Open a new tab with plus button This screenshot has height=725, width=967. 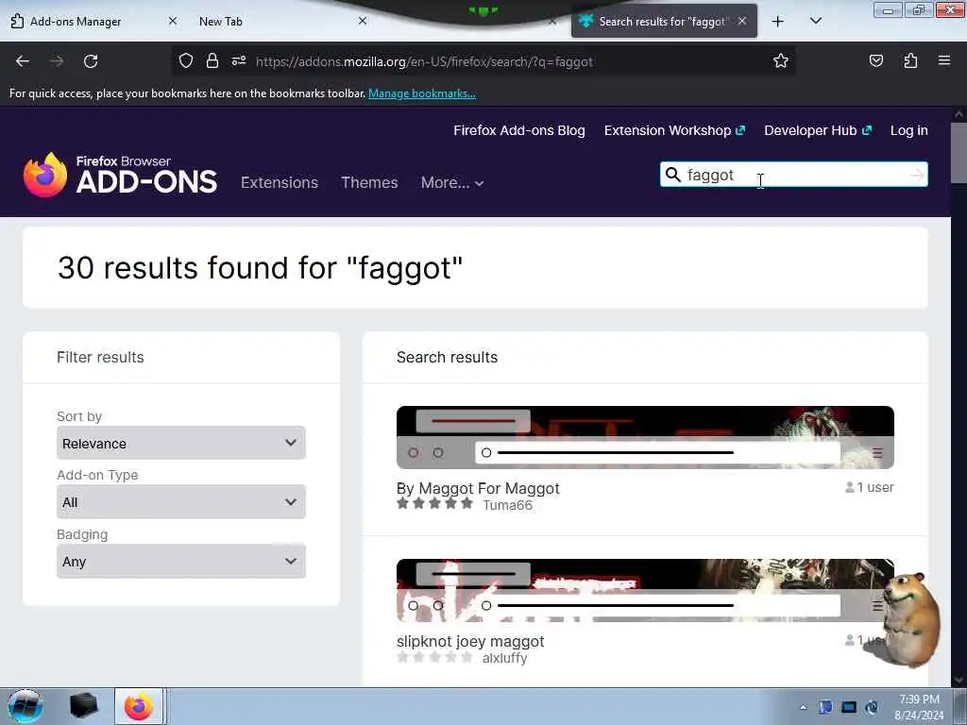pos(778,22)
